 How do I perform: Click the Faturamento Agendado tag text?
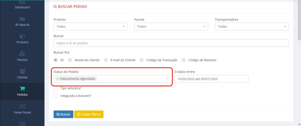pyautogui.click(x=78, y=79)
